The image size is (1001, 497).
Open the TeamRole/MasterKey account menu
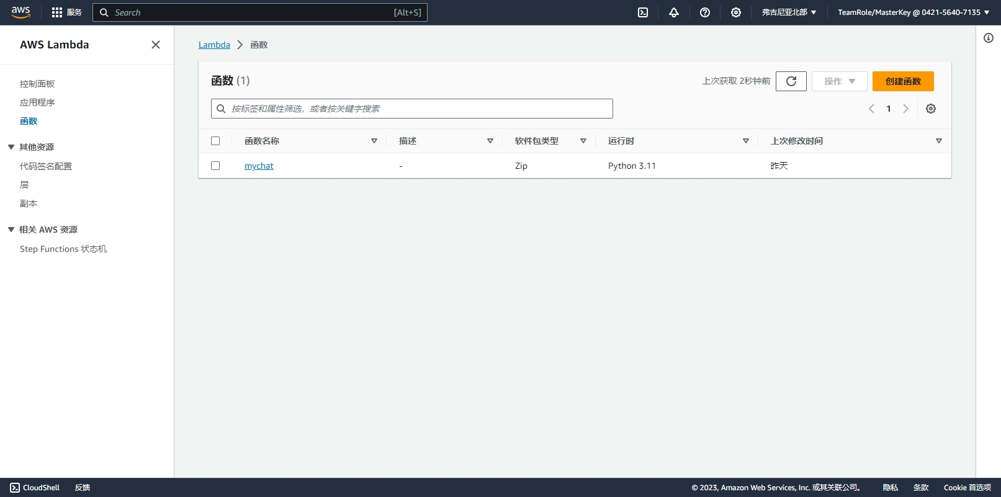(x=913, y=12)
